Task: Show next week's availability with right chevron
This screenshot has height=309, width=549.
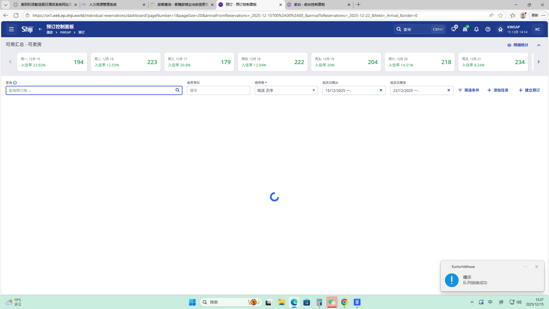Action: [x=538, y=62]
